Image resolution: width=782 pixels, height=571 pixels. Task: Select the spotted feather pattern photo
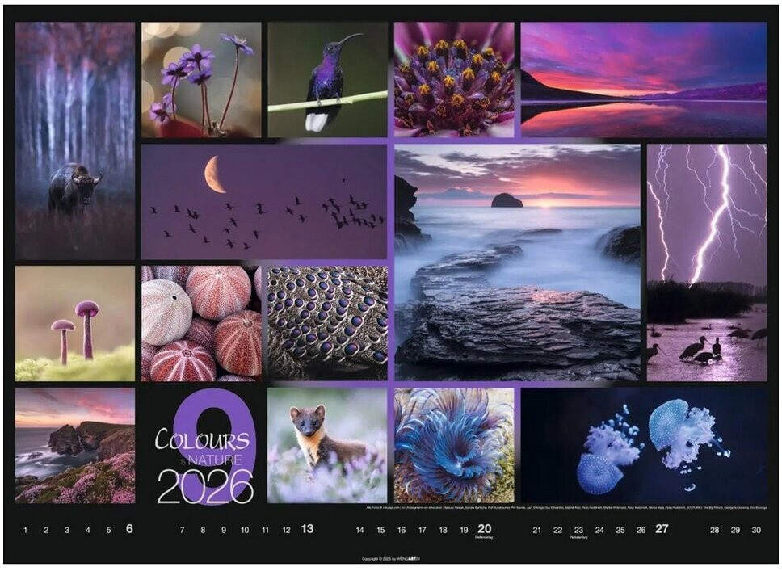(327, 323)
